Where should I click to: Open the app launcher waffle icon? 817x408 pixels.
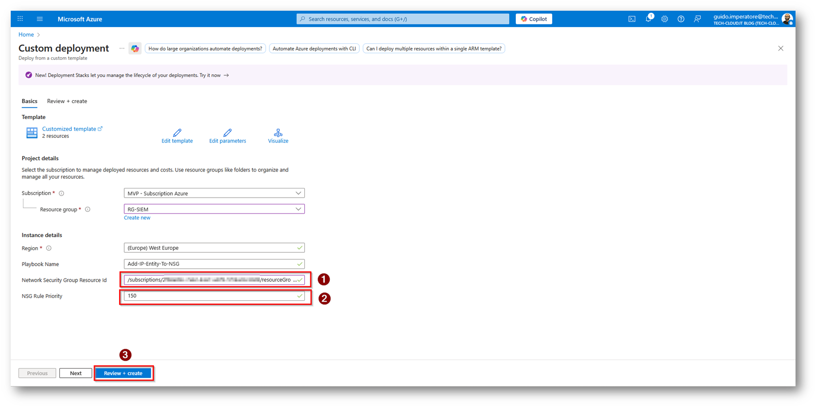[20, 19]
